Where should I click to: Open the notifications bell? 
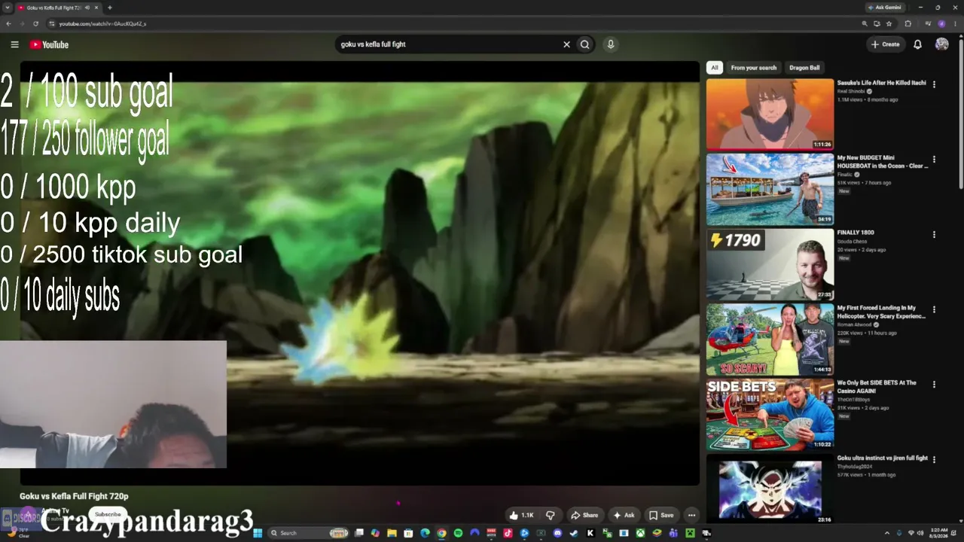point(917,44)
